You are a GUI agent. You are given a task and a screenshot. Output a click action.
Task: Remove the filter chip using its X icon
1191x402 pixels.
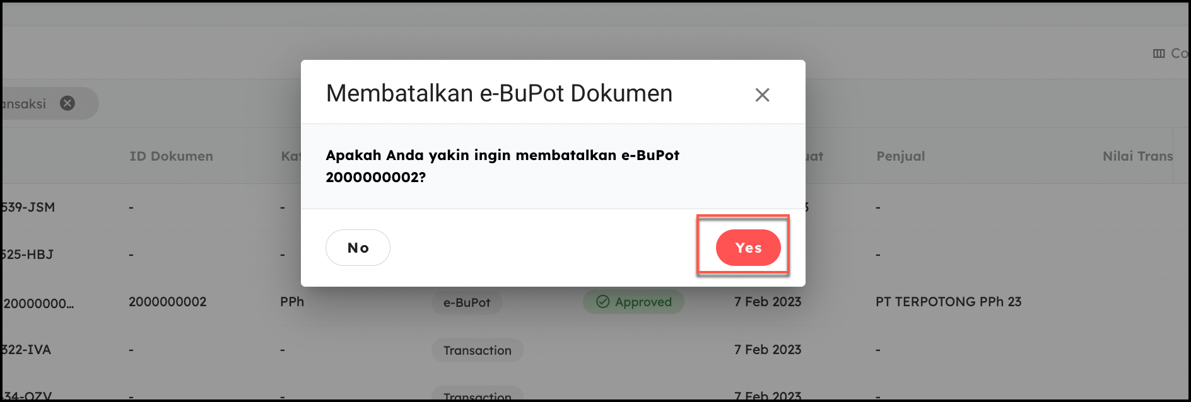coord(67,103)
